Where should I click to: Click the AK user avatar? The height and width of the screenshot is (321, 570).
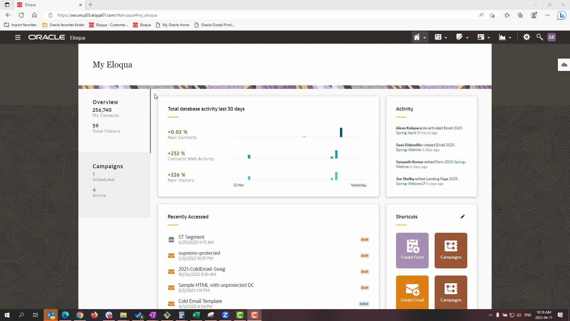[x=551, y=37]
